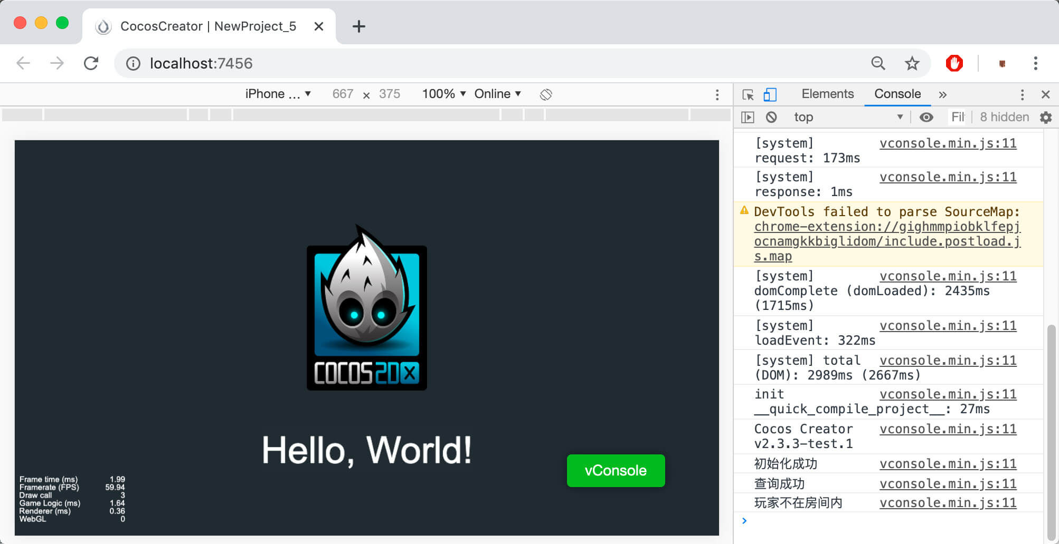This screenshot has width=1059, height=544.
Task: Click the warning icon on SourceMap message
Action: (744, 210)
